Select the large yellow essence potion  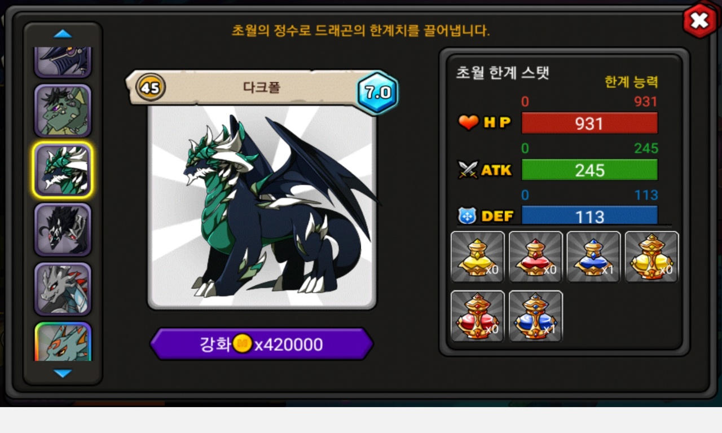point(651,257)
